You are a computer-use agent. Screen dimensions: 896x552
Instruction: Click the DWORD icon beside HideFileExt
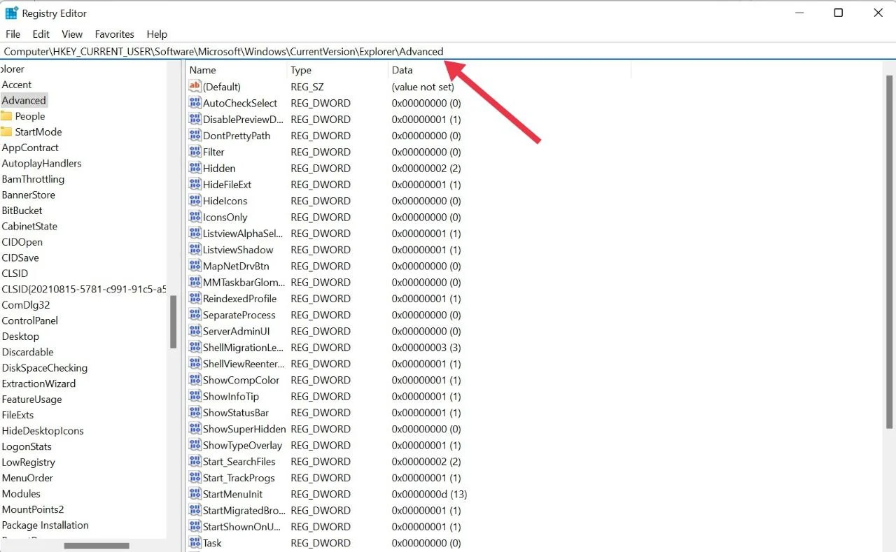click(x=195, y=185)
